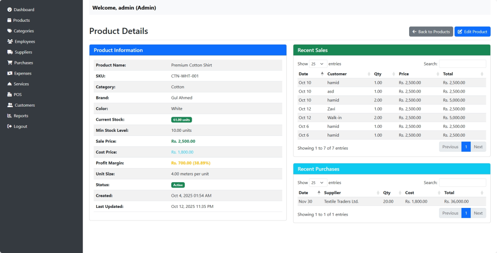Open Recent Purchases entries-per-page dropdown
Image resolution: width=497 pixels, height=253 pixels.
(318, 183)
